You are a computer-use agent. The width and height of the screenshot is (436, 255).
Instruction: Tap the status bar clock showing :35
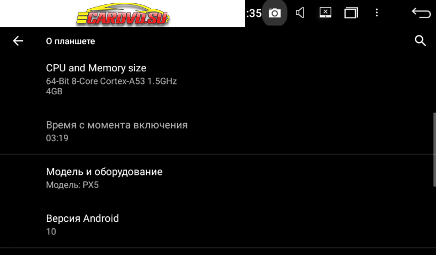click(x=254, y=13)
